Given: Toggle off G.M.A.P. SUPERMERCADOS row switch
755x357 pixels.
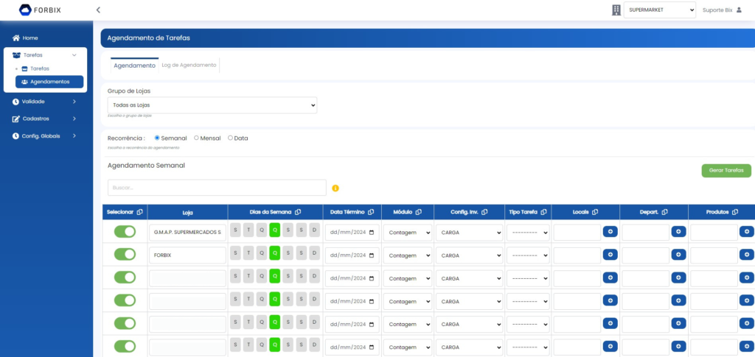Looking at the screenshot, I should coord(125,232).
